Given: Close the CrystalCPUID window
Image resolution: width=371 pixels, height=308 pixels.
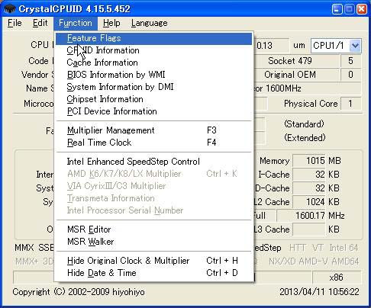Looking at the screenshot, I should [362, 9].
